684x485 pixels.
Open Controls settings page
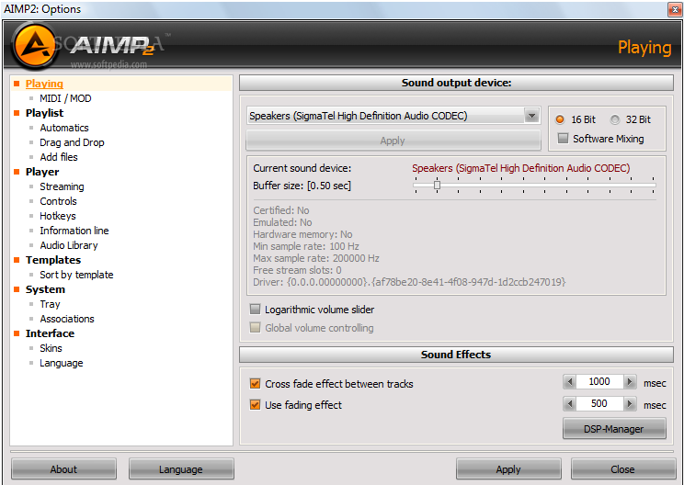[x=59, y=201]
